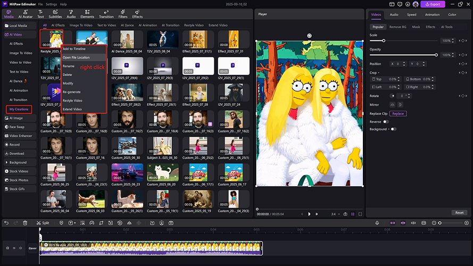
Task: Click the Undo icon in timeline toolbar
Action: 6,223
